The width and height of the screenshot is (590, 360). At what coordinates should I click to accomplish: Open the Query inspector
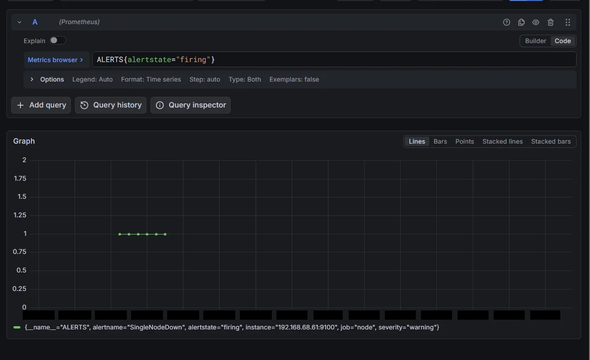point(190,105)
